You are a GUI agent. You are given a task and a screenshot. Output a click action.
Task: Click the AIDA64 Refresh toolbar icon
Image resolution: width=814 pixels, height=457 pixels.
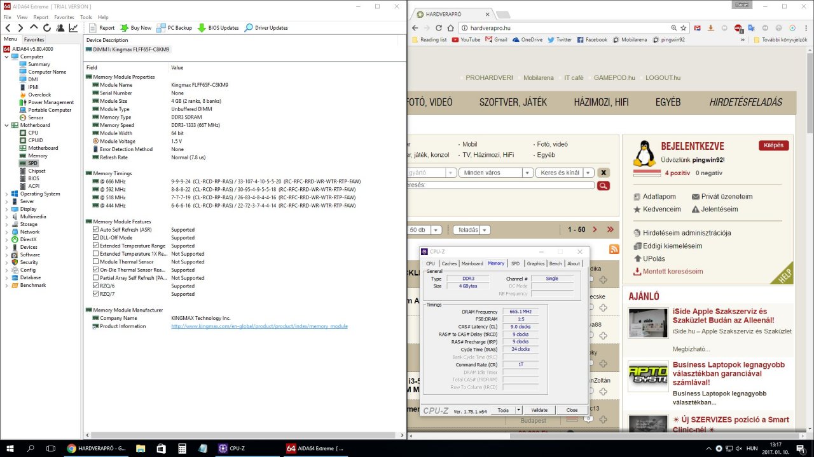pyautogui.click(x=47, y=28)
